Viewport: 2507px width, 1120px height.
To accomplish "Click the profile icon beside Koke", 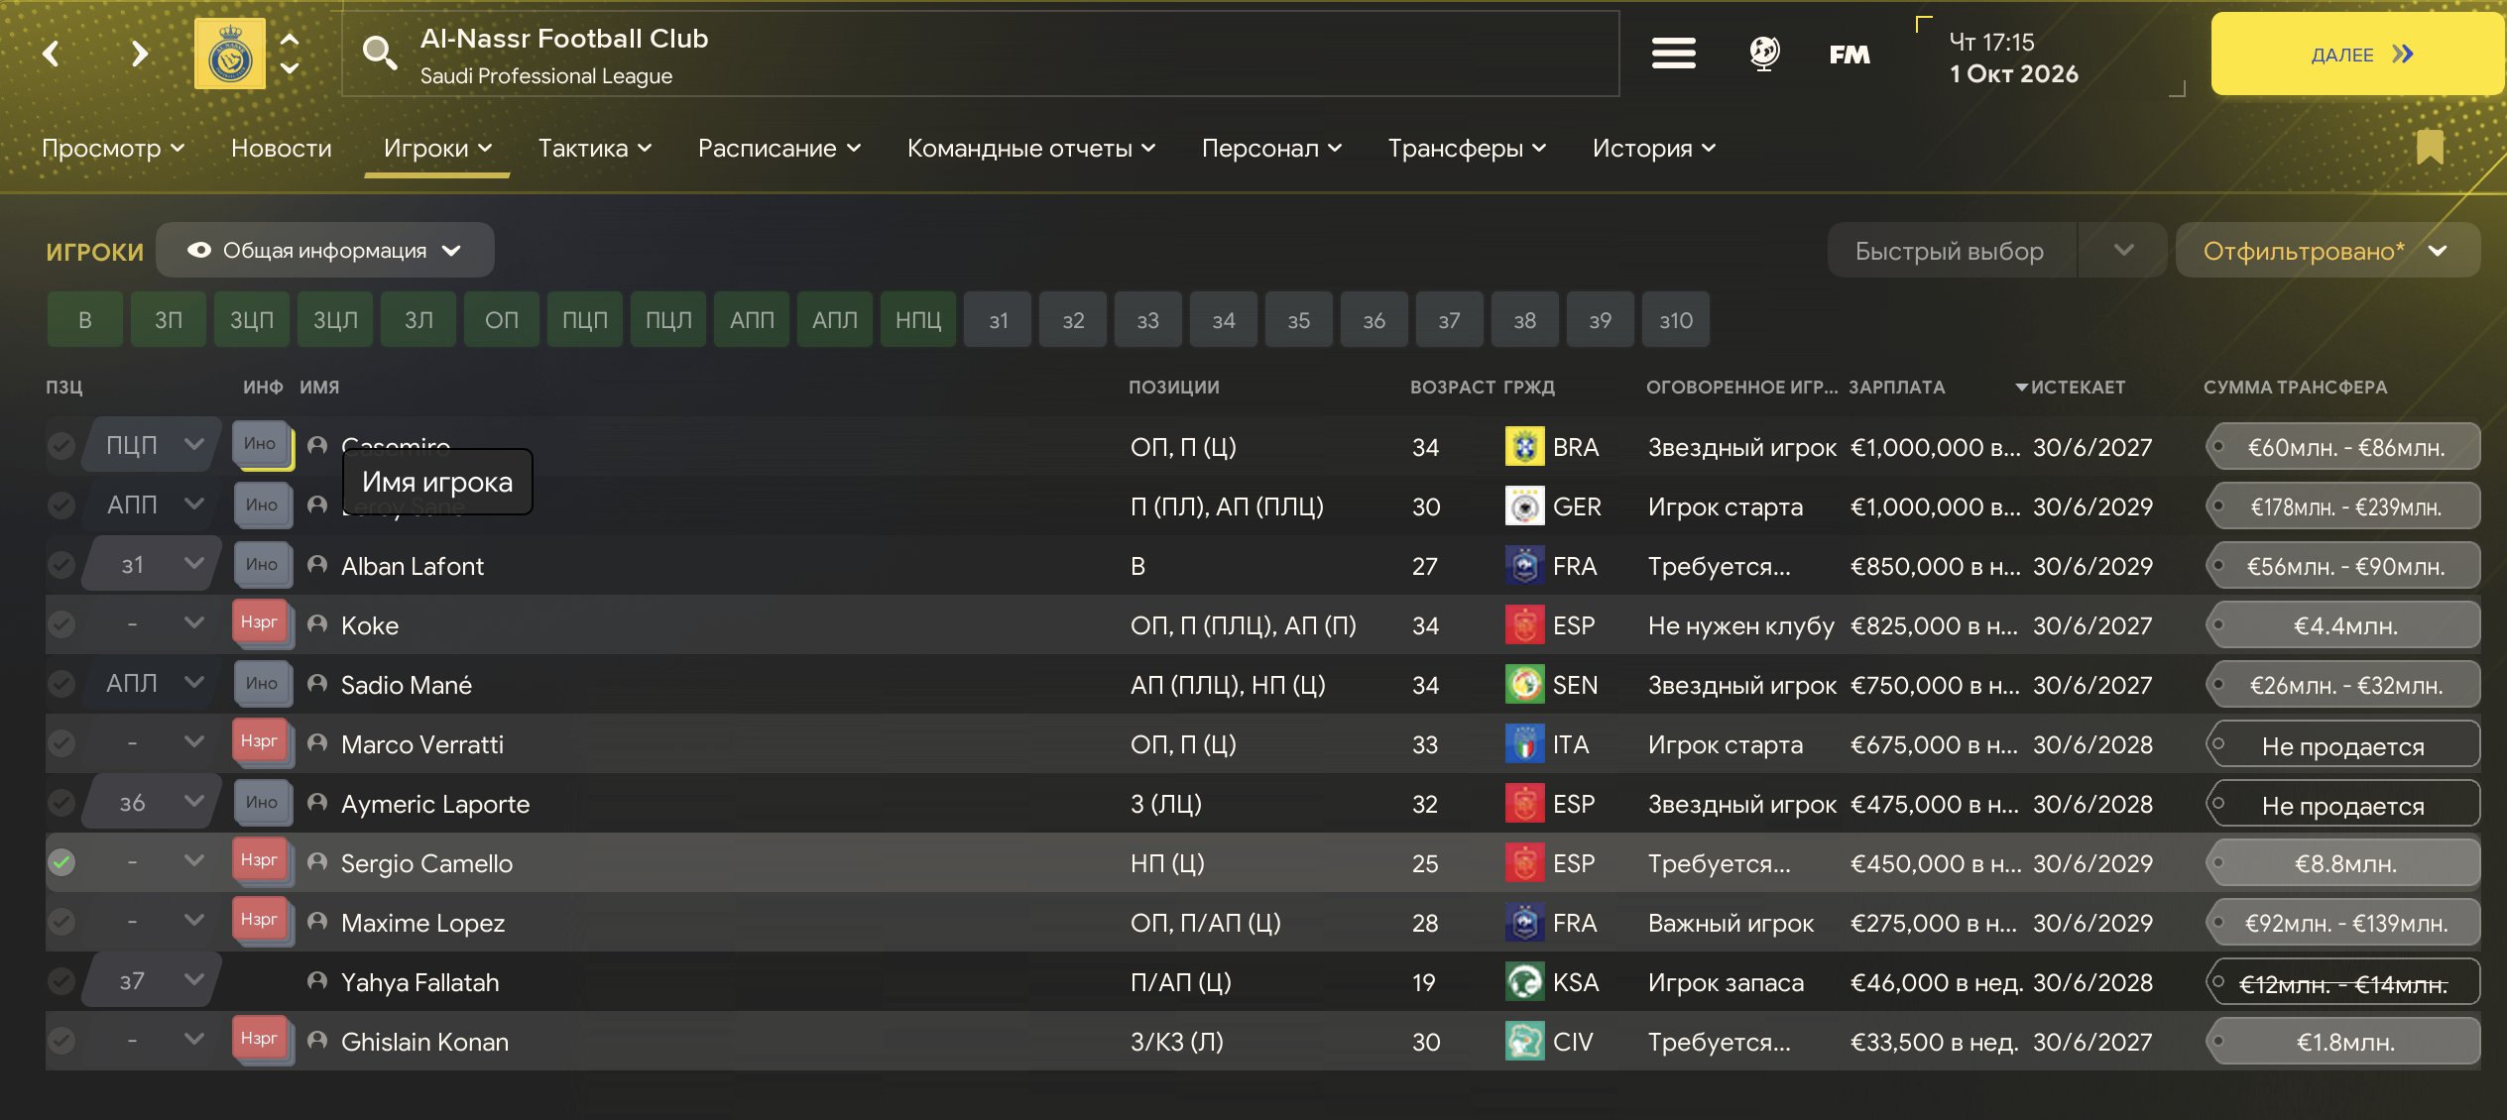I will pyautogui.click(x=317, y=624).
